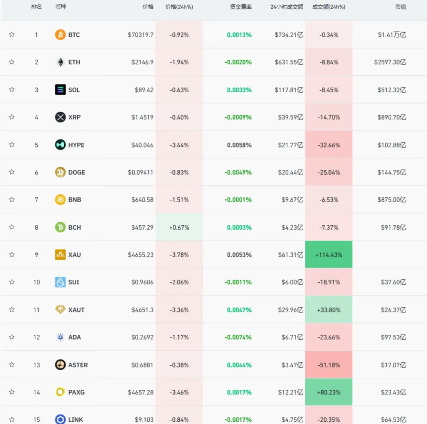Click the ETH coin icon
The width and height of the screenshot is (427, 424).
60,62
